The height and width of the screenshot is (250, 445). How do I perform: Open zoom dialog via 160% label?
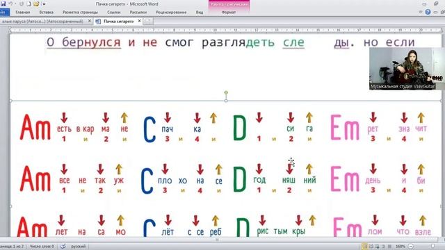400,247
